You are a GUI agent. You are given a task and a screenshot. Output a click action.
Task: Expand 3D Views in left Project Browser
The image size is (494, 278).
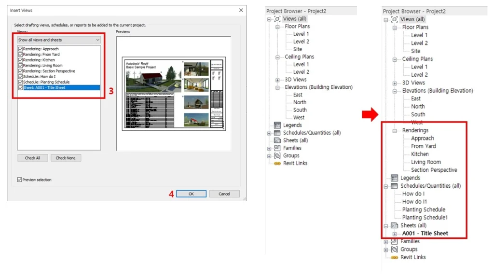(x=277, y=80)
